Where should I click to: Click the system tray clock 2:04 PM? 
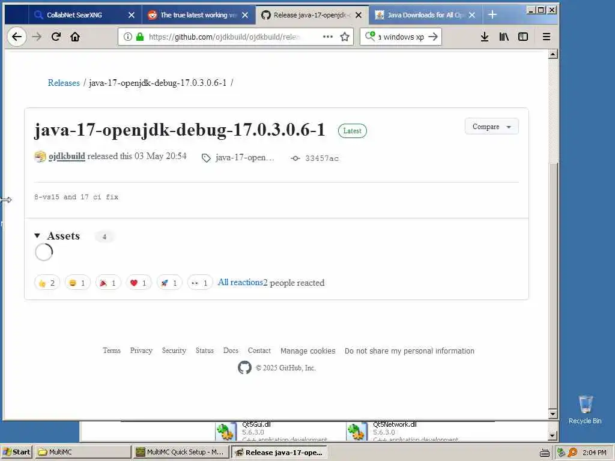click(x=594, y=453)
